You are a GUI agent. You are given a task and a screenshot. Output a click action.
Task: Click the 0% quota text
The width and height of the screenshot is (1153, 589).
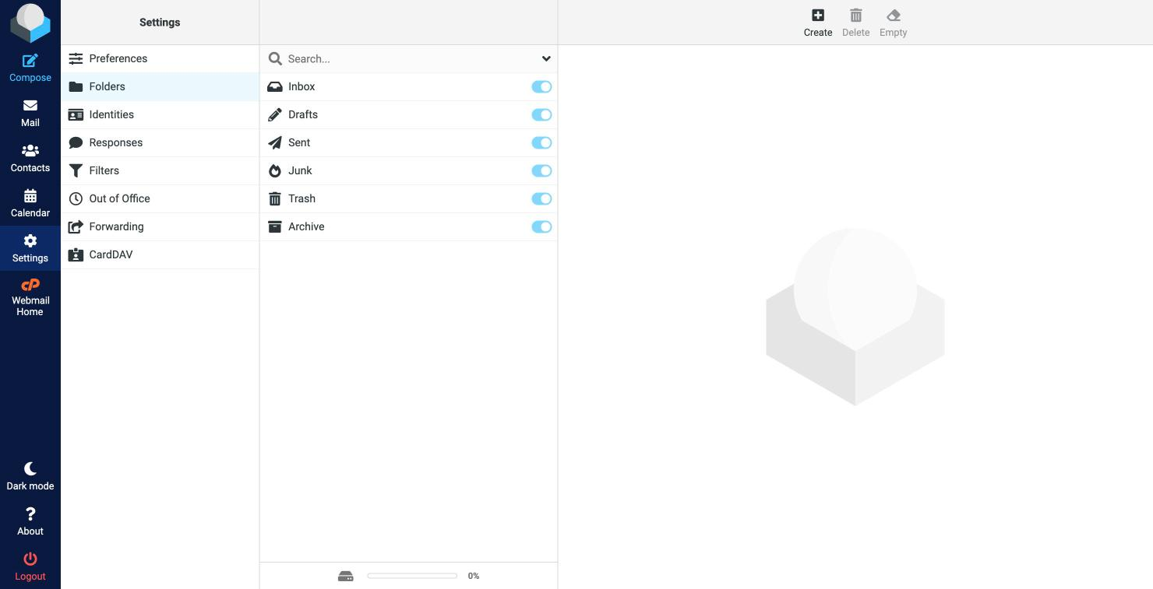(x=474, y=576)
